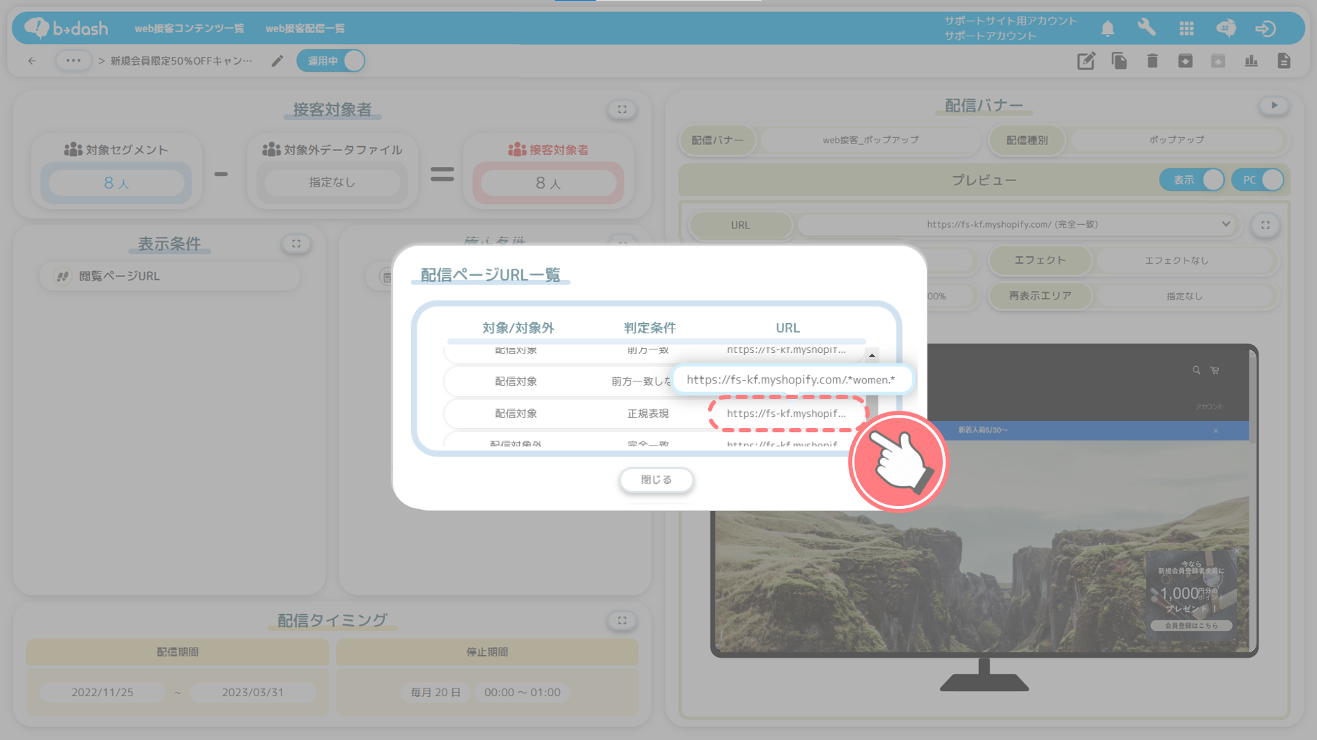The height and width of the screenshot is (740, 1317).
Task: Click the logout arrow icon
Action: tap(1266, 28)
